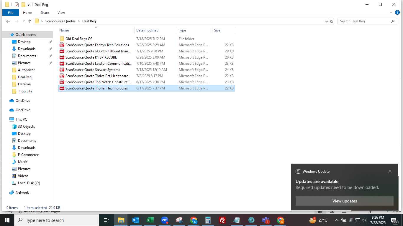Open Excel from the taskbar
The image size is (403, 226).
coord(150,220)
